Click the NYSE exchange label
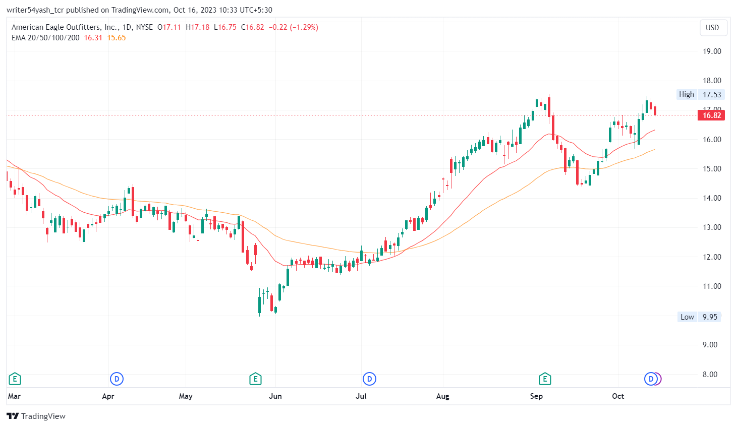The height and width of the screenshot is (427, 737). click(144, 27)
